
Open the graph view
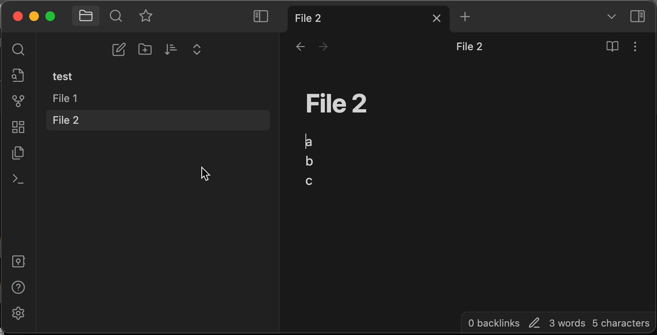pyautogui.click(x=18, y=101)
